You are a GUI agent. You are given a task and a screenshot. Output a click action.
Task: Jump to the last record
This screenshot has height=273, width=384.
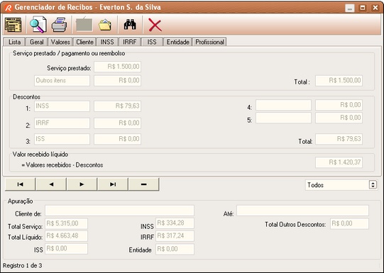tap(113, 184)
